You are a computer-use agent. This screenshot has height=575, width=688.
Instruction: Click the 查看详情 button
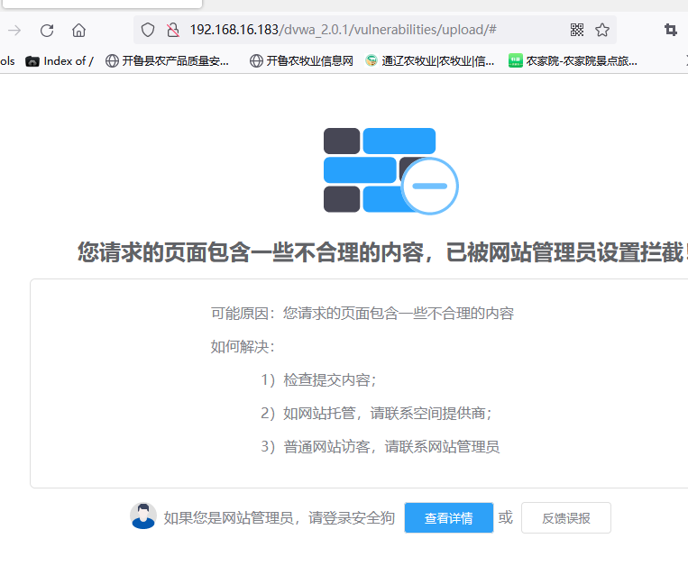(449, 518)
